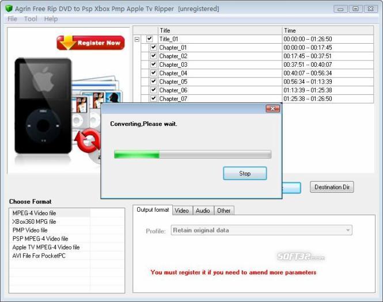Click time cell 00:17:45 -- 00:37:51
The image size is (383, 302).
click(308, 56)
